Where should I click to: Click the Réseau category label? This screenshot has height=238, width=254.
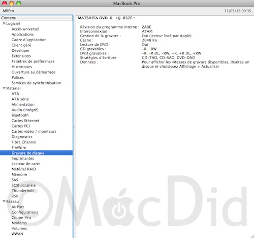[x=13, y=201]
